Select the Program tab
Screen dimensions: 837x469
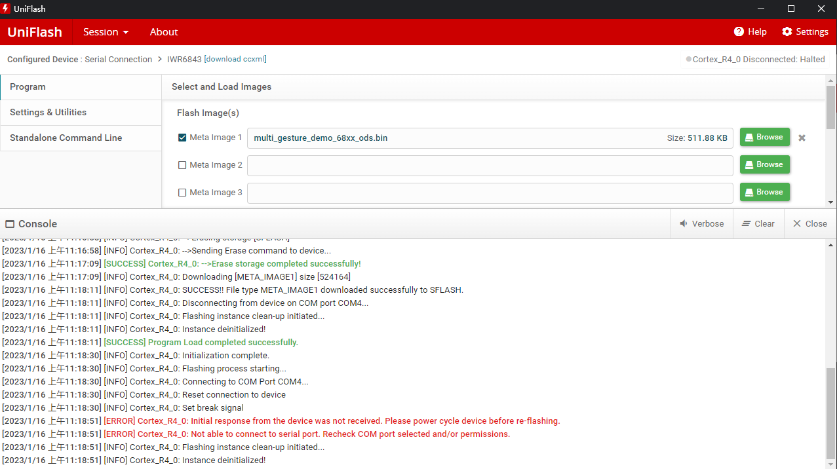click(x=81, y=86)
